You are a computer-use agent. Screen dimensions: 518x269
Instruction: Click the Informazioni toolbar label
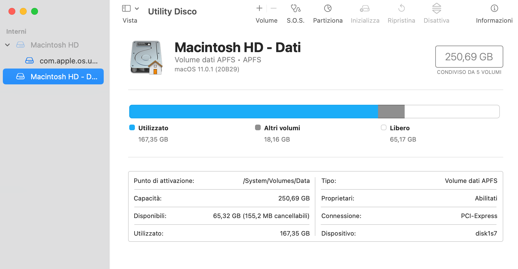(x=494, y=20)
